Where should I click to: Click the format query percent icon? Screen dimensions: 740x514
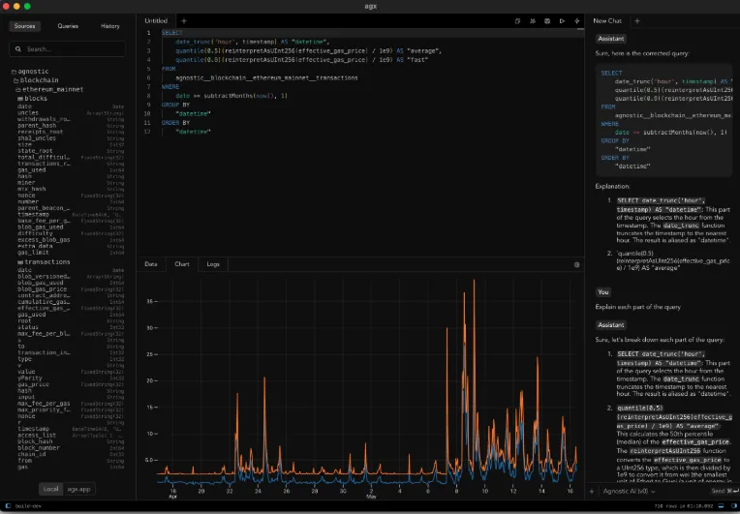point(533,20)
